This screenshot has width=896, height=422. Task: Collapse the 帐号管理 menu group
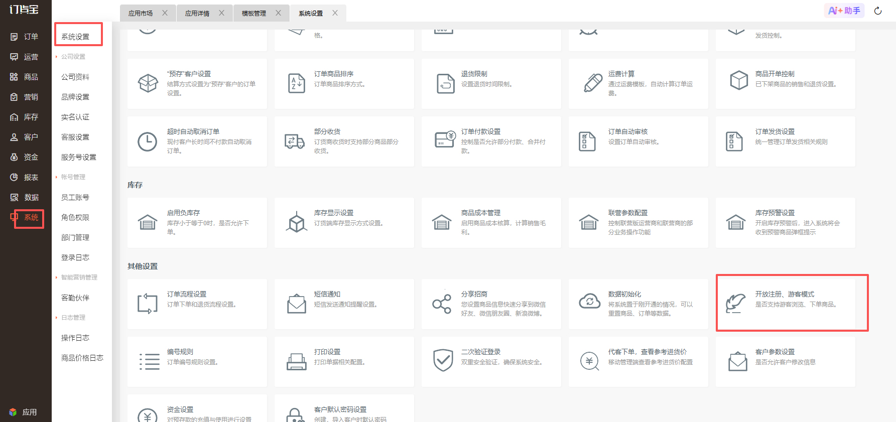pos(73,177)
